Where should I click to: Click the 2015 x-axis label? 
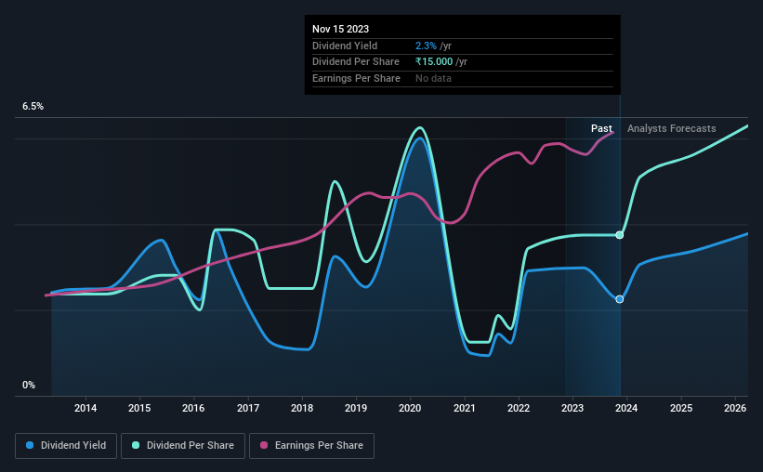(x=139, y=408)
